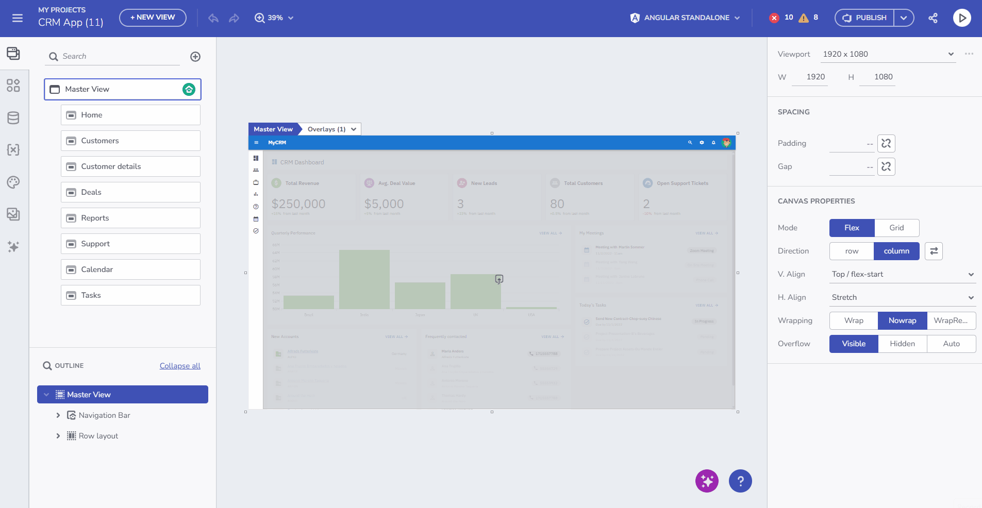Image resolution: width=982 pixels, height=508 pixels.
Task: Click the AI sparkles icon in the sidebar
Action: [13, 247]
